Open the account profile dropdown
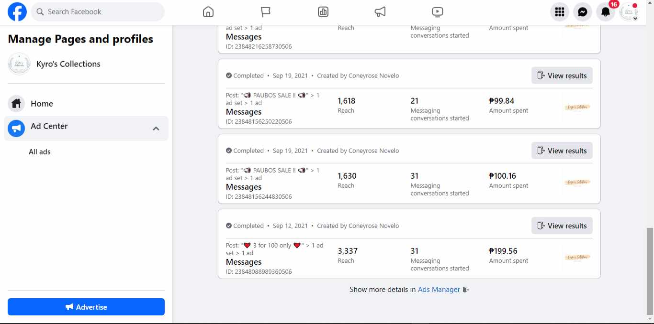 (x=629, y=12)
